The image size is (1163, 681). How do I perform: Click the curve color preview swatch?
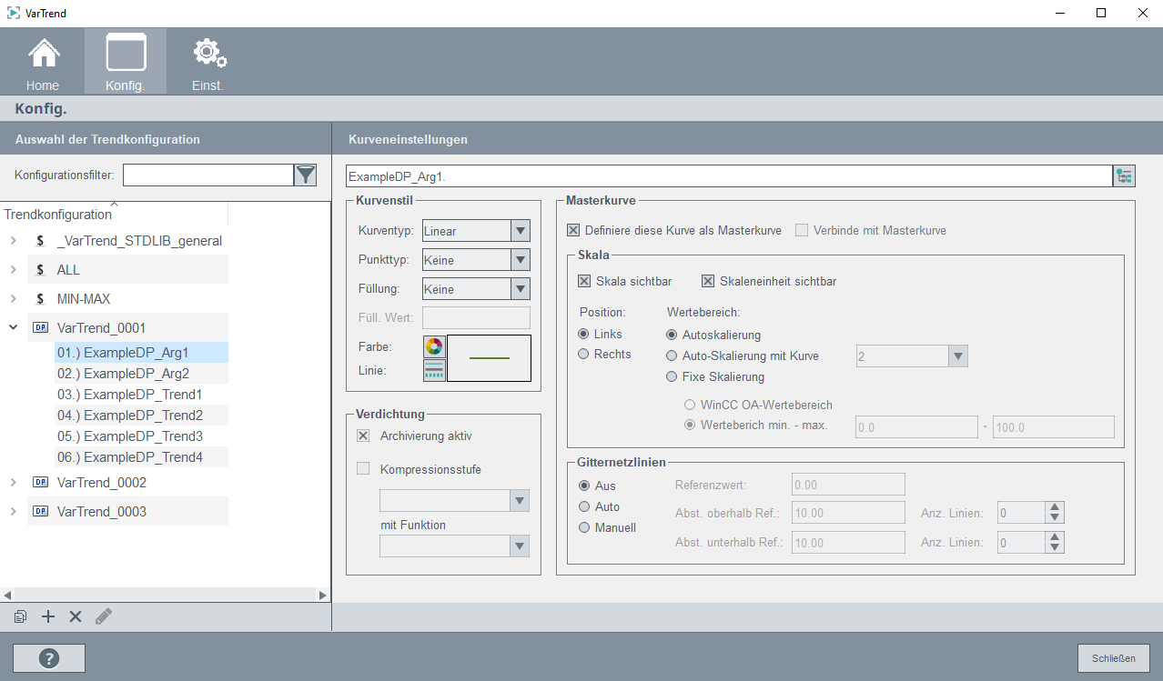[x=489, y=358]
